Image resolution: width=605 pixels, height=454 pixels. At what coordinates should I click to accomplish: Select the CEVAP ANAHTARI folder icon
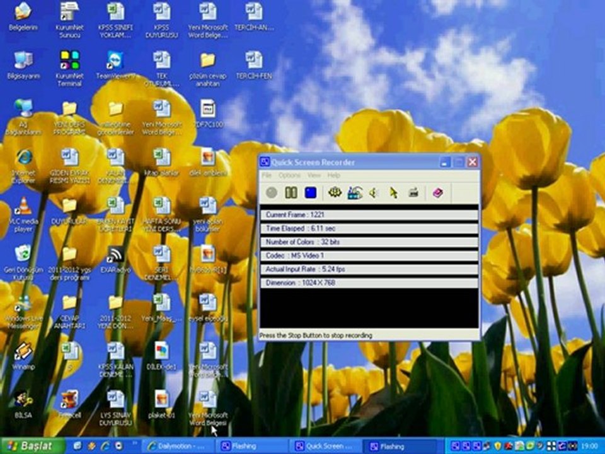click(x=69, y=312)
